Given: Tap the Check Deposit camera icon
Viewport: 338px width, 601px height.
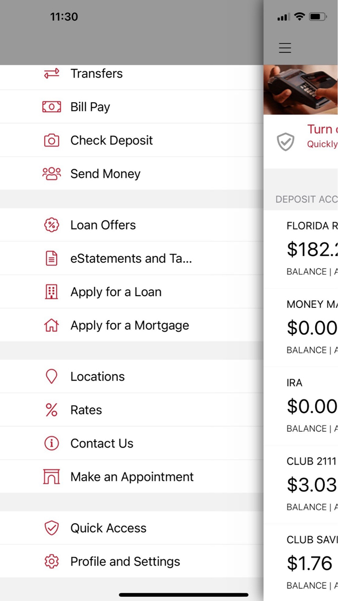Looking at the screenshot, I should pos(52,140).
